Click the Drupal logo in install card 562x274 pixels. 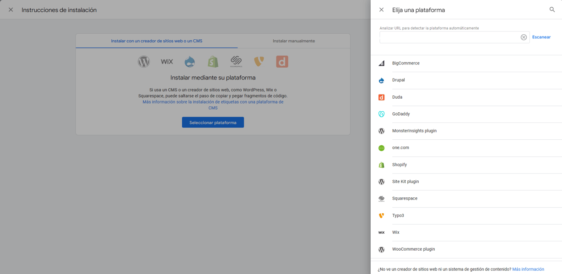190,62
